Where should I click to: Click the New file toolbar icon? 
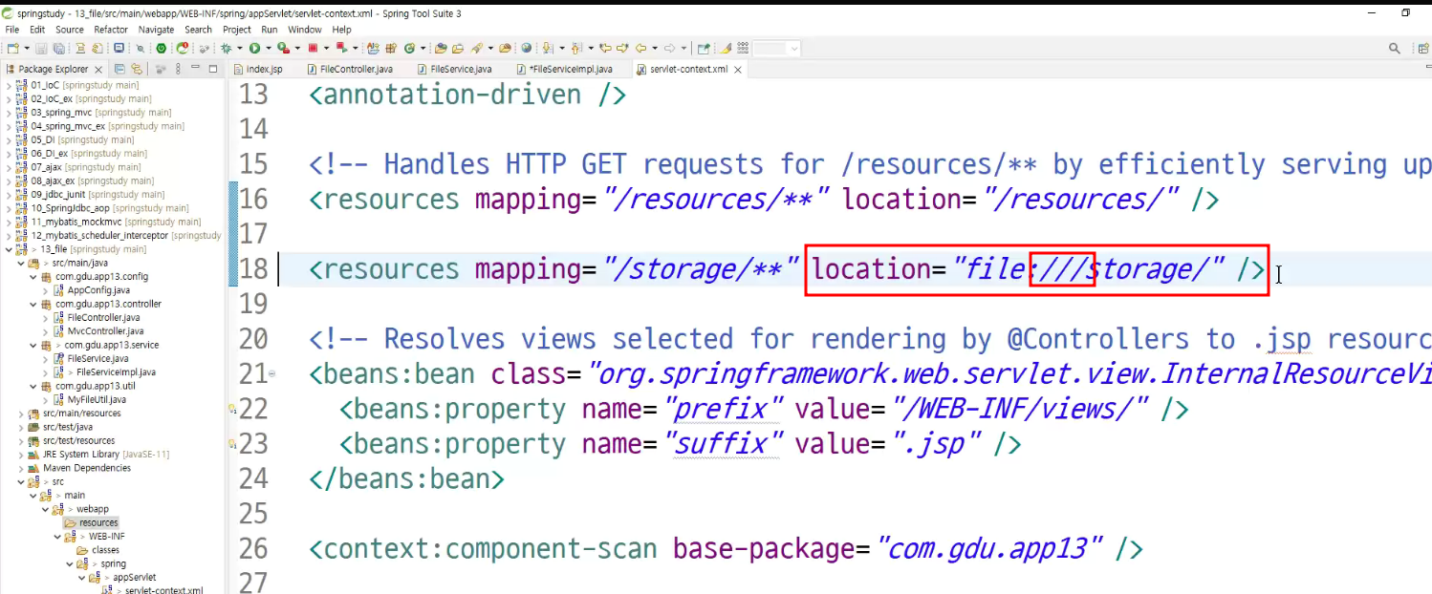[x=13, y=48]
